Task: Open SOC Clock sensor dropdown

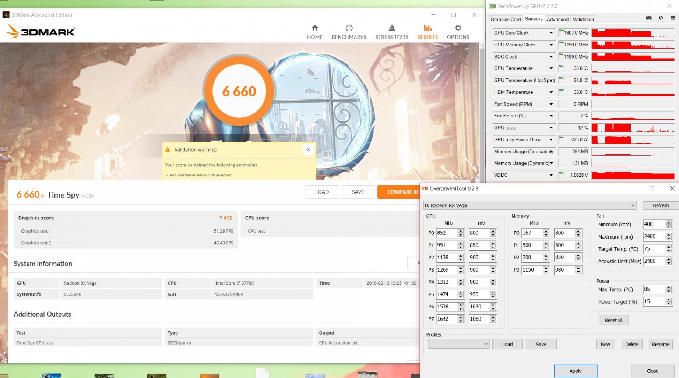Action: 551,57
